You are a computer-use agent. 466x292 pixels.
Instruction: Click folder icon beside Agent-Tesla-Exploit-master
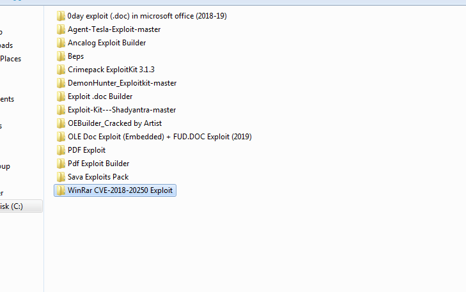(x=61, y=29)
